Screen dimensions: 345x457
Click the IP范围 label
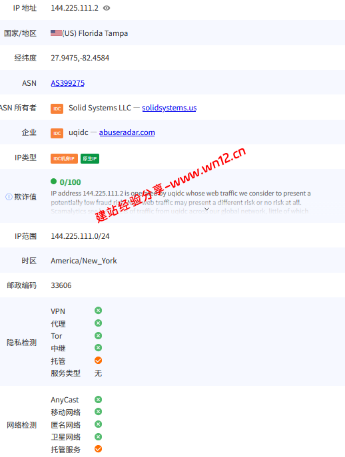(x=26, y=236)
